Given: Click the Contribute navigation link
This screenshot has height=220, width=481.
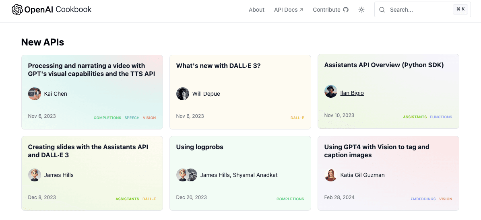Looking at the screenshot, I should 326,10.
